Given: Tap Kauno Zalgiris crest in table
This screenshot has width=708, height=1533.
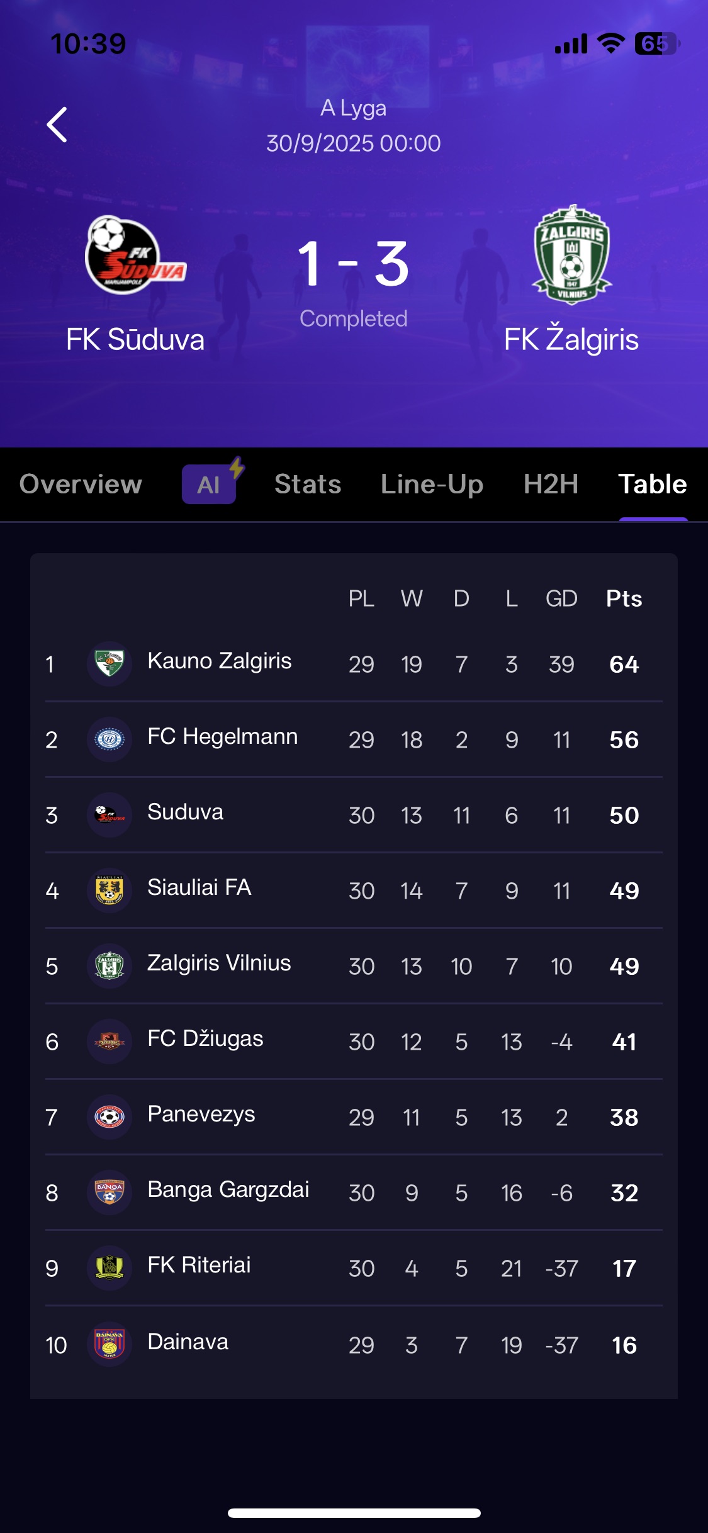Looking at the screenshot, I should [x=110, y=663].
